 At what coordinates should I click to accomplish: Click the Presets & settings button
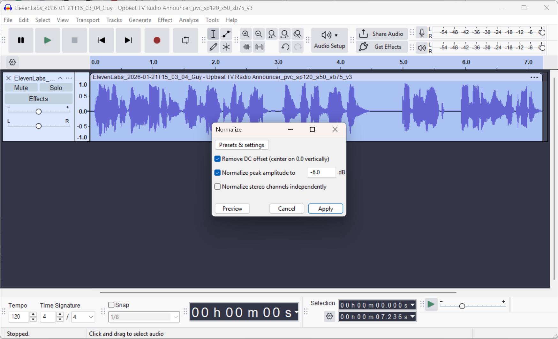[242, 145]
